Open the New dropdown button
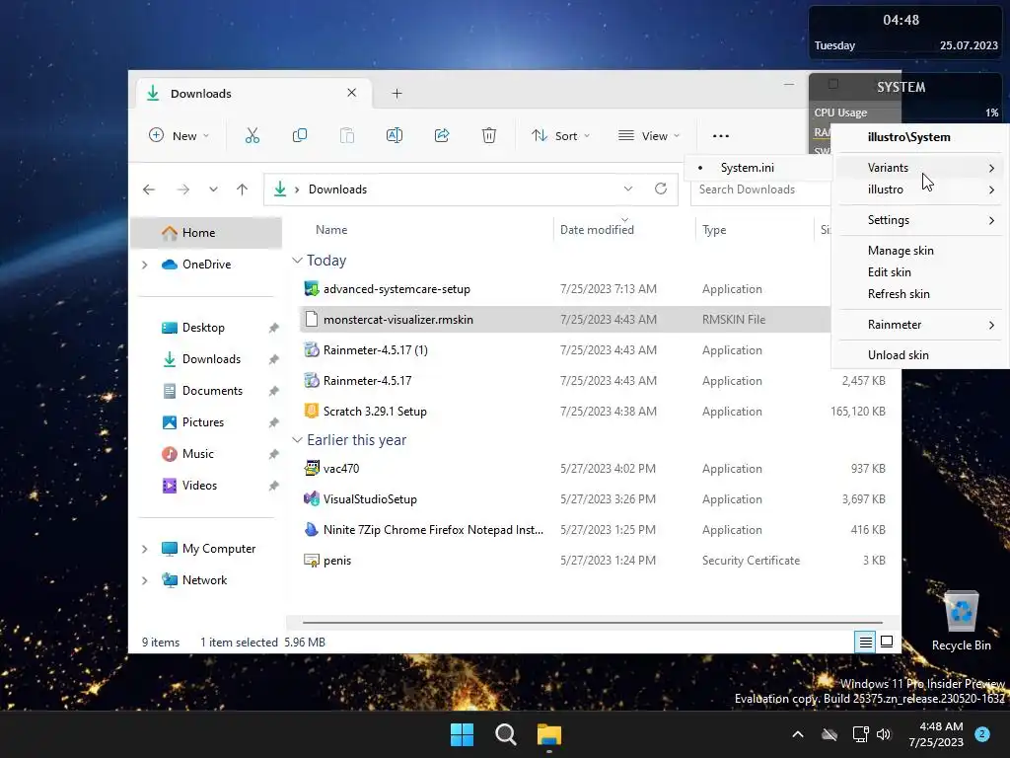1010x758 pixels. 179,135
